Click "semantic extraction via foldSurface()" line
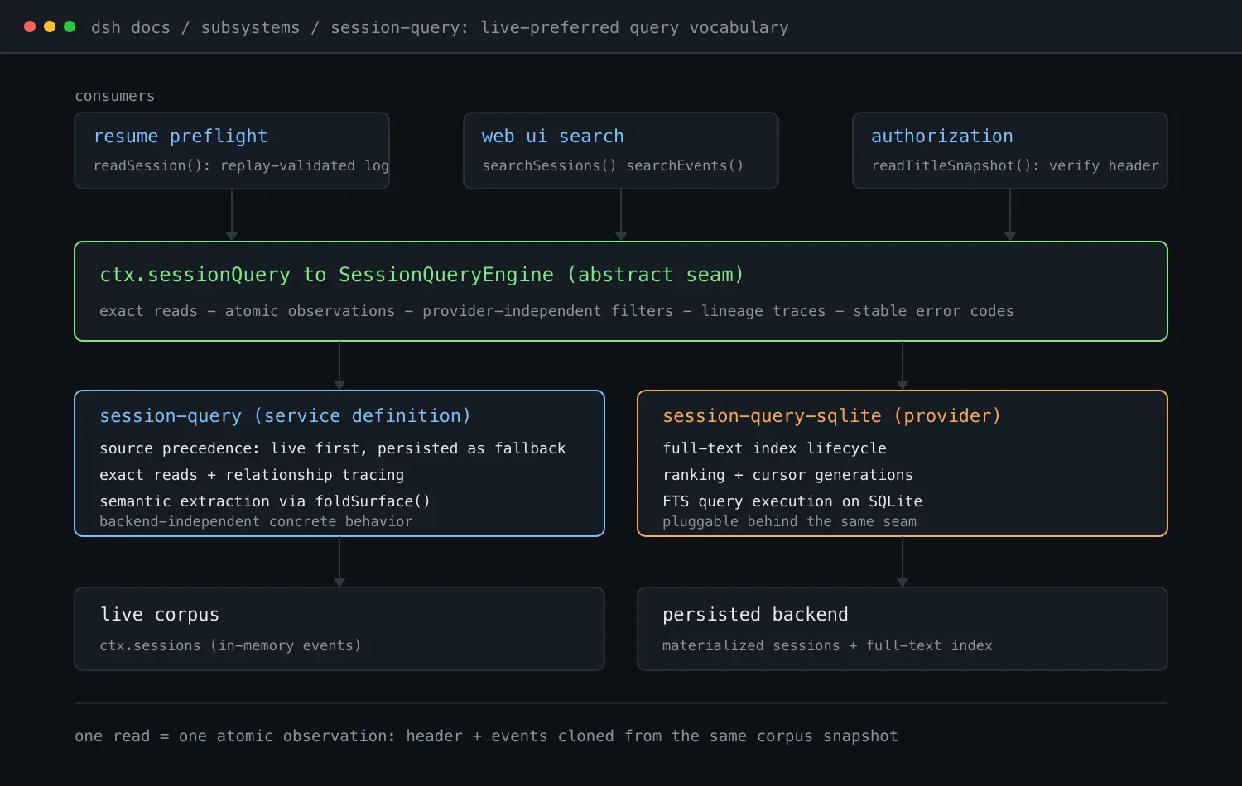Screen dimensions: 1242x786 tap(265, 501)
